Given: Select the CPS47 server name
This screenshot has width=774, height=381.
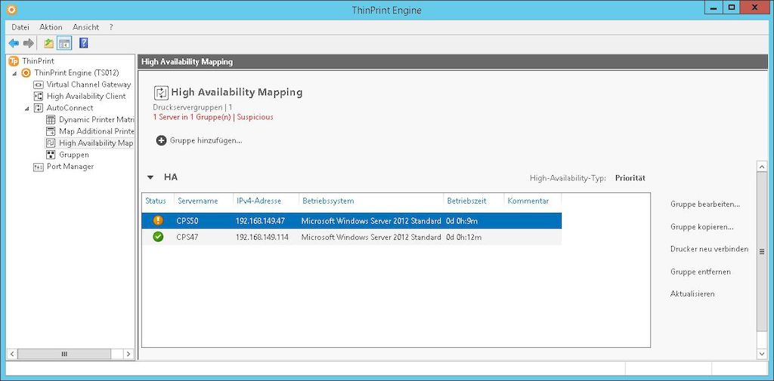Looking at the screenshot, I should 187,237.
